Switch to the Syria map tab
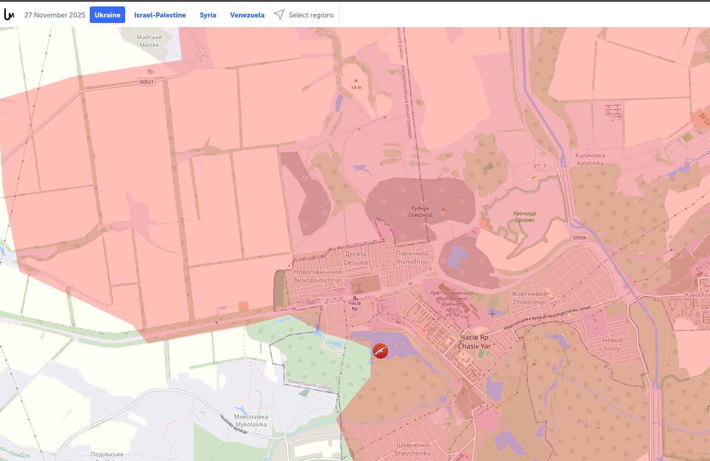Image resolution: width=710 pixels, height=461 pixels. tap(208, 15)
